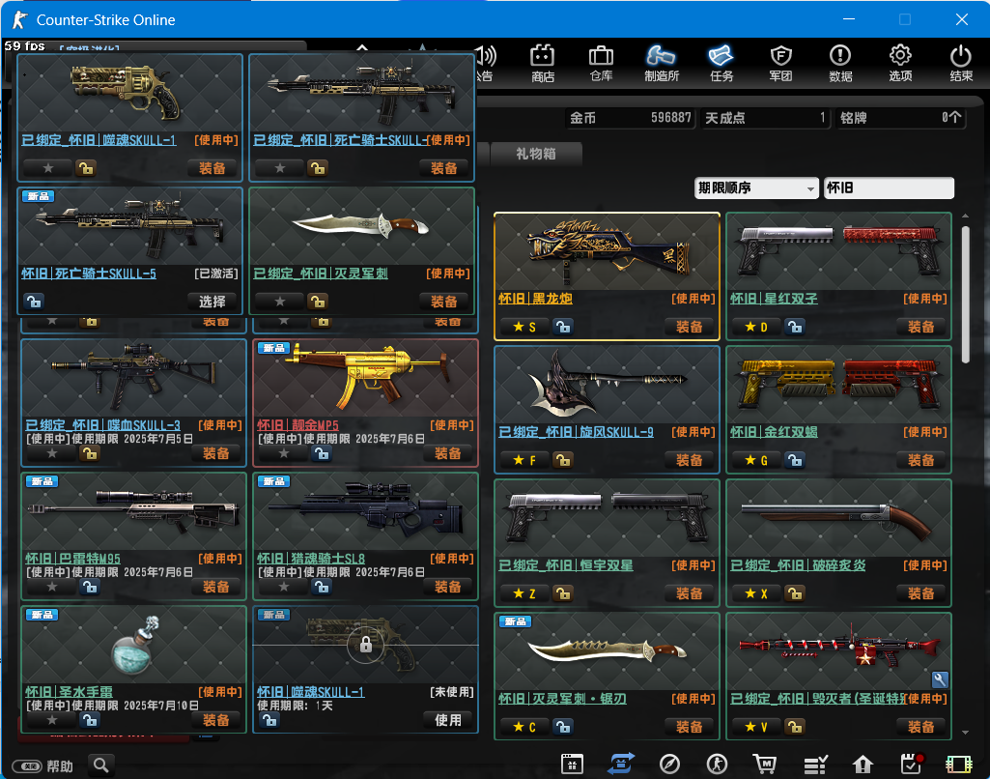The height and width of the screenshot is (779, 990).
Task: Click the 结束 power icon
Action: coord(961,63)
